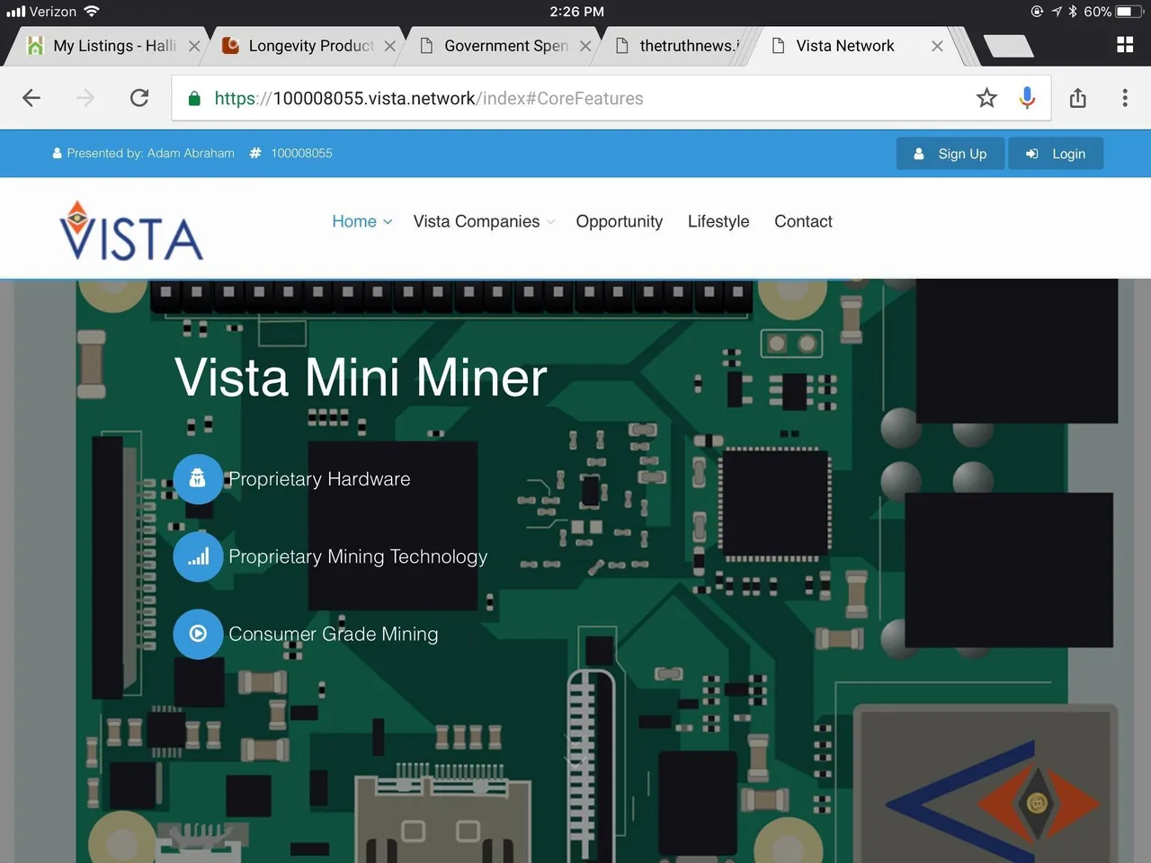This screenshot has width=1151, height=863.
Task: Click the Proprietary Hardware icon
Action: 198,479
